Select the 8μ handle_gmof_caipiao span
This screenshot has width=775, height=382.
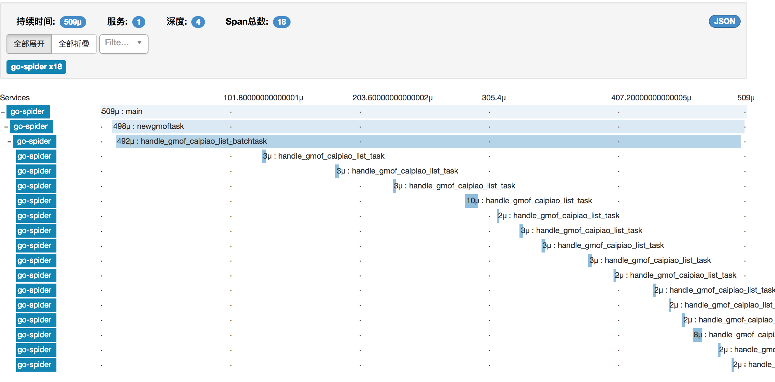coord(697,335)
